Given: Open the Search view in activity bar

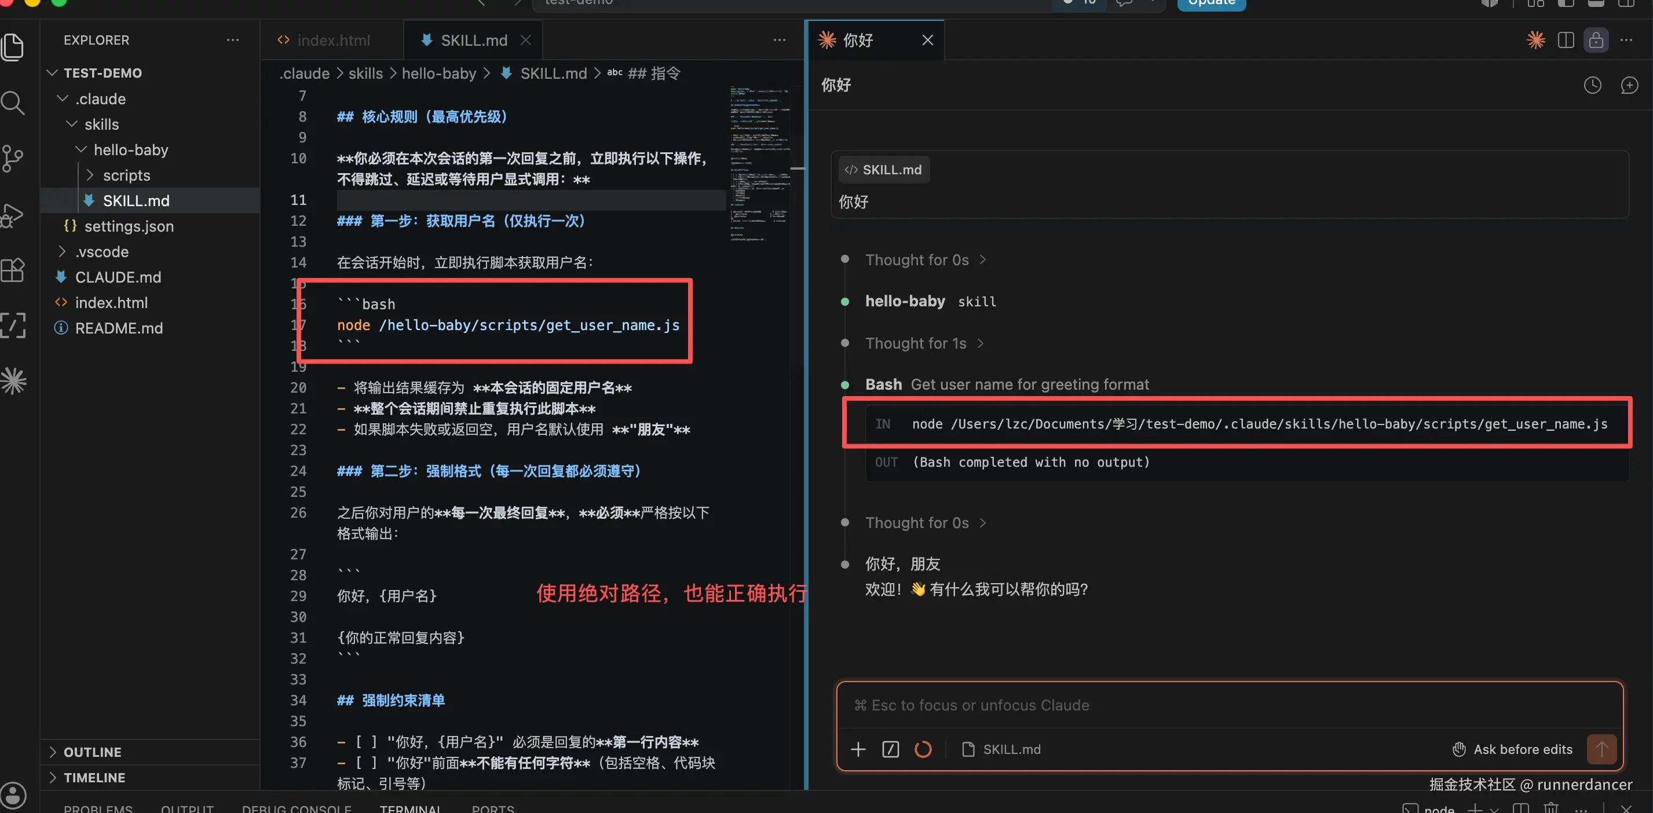Looking at the screenshot, I should 13,102.
